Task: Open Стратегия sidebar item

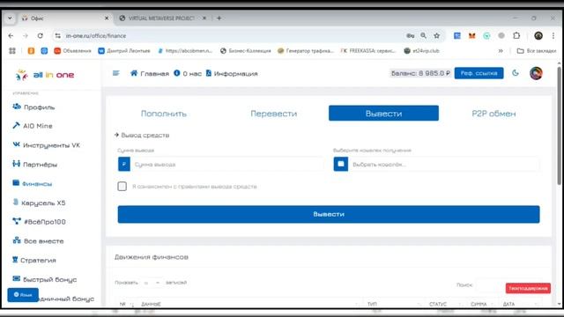Action: 34,260
